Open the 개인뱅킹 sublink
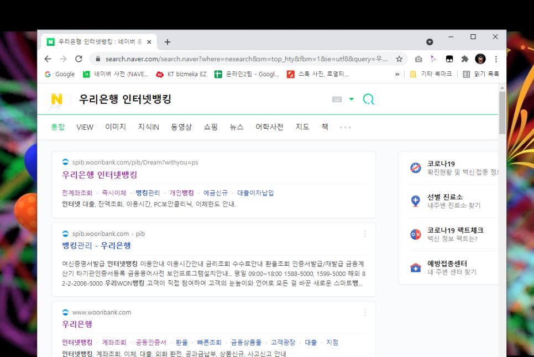The width and height of the screenshot is (534, 357). click(181, 193)
